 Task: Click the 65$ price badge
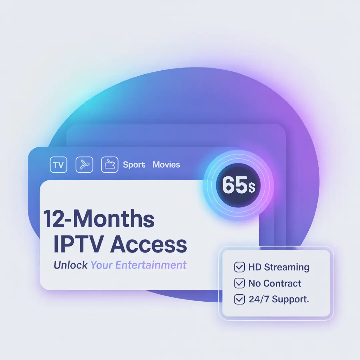click(238, 185)
